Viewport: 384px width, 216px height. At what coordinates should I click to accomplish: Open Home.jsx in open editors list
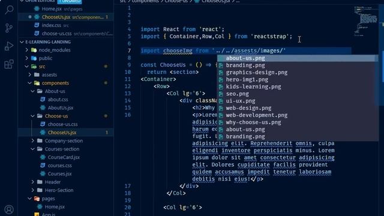[66, 9]
